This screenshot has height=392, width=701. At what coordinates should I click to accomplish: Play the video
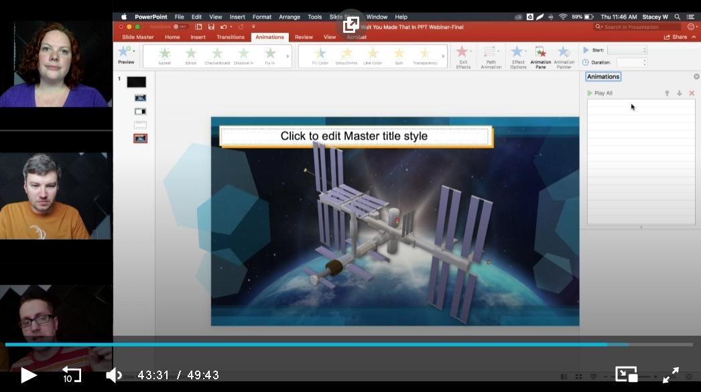click(x=29, y=375)
